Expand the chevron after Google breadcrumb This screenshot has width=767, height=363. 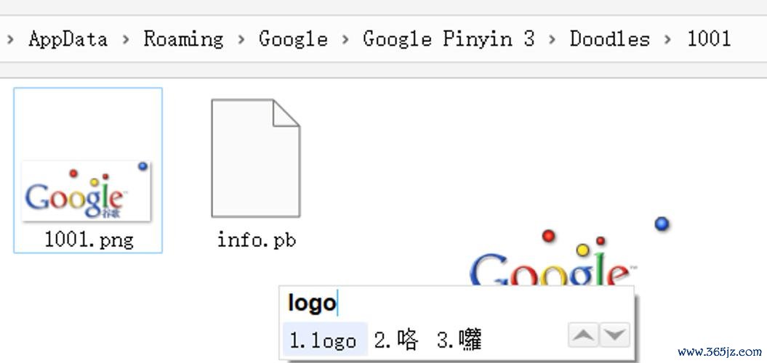click(345, 40)
